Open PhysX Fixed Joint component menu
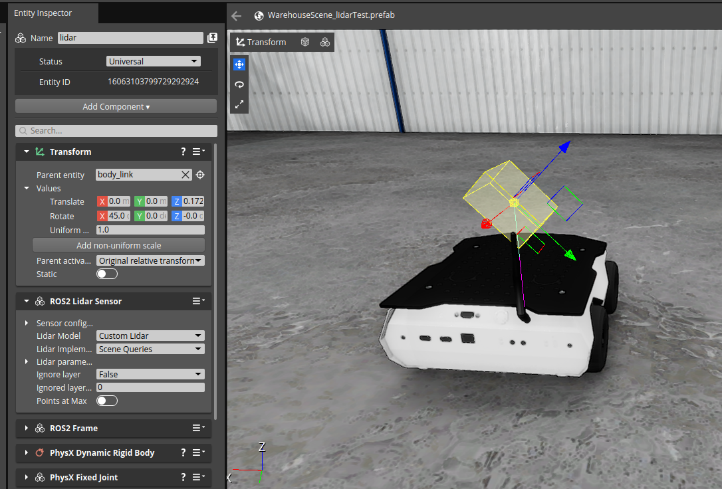The image size is (722, 489). [199, 477]
